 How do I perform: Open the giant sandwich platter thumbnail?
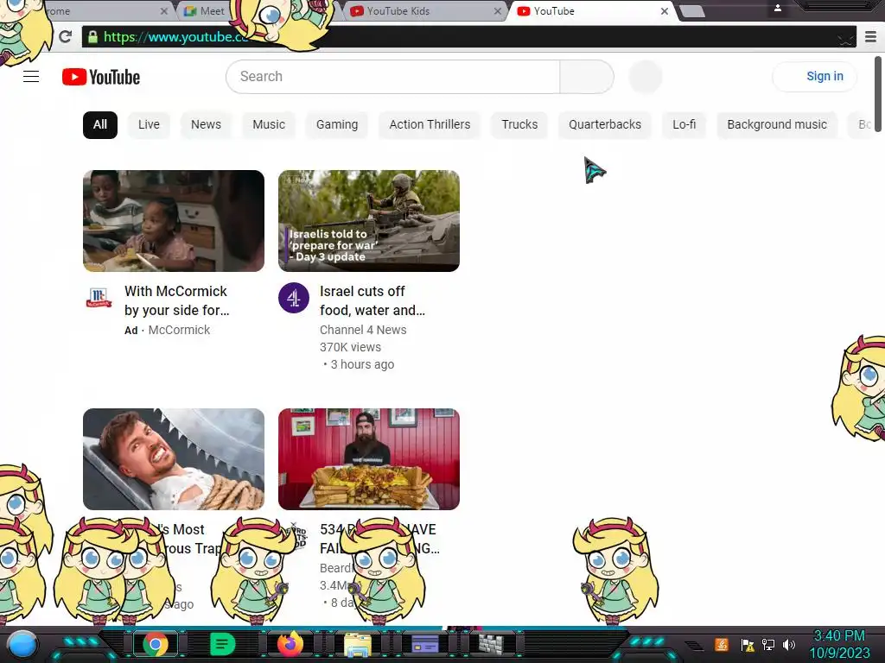coord(368,459)
